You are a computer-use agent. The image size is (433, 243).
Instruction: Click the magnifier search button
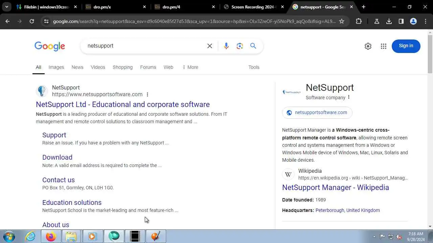click(253, 46)
